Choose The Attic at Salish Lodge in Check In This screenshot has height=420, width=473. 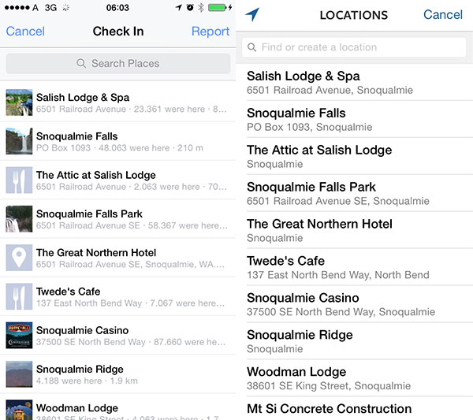[117, 180]
